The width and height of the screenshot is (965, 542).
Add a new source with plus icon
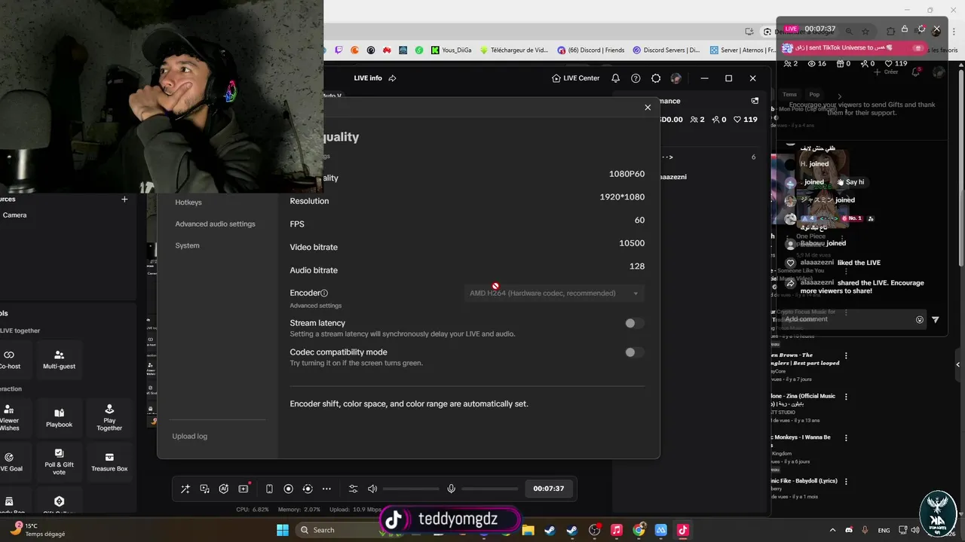point(124,199)
